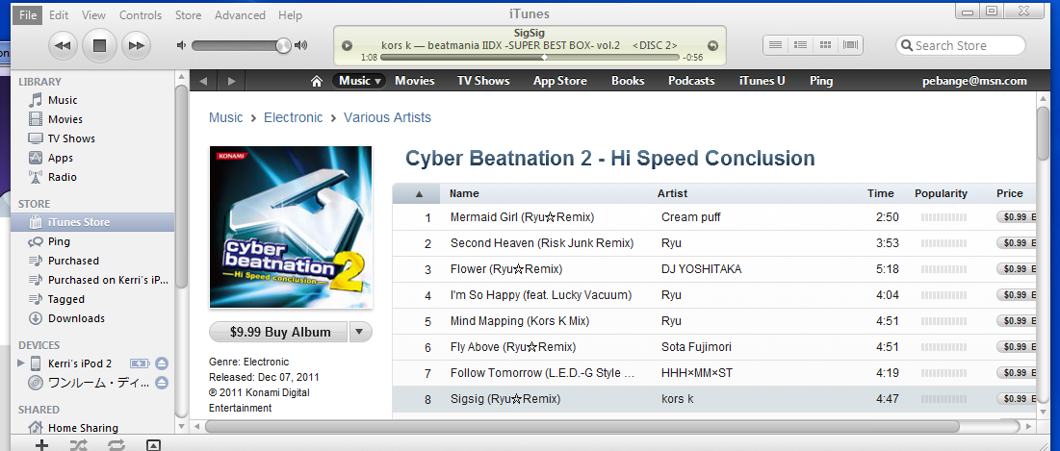This screenshot has width=1060, height=451.
Task: Open the Ping store tab
Action: pos(821,81)
